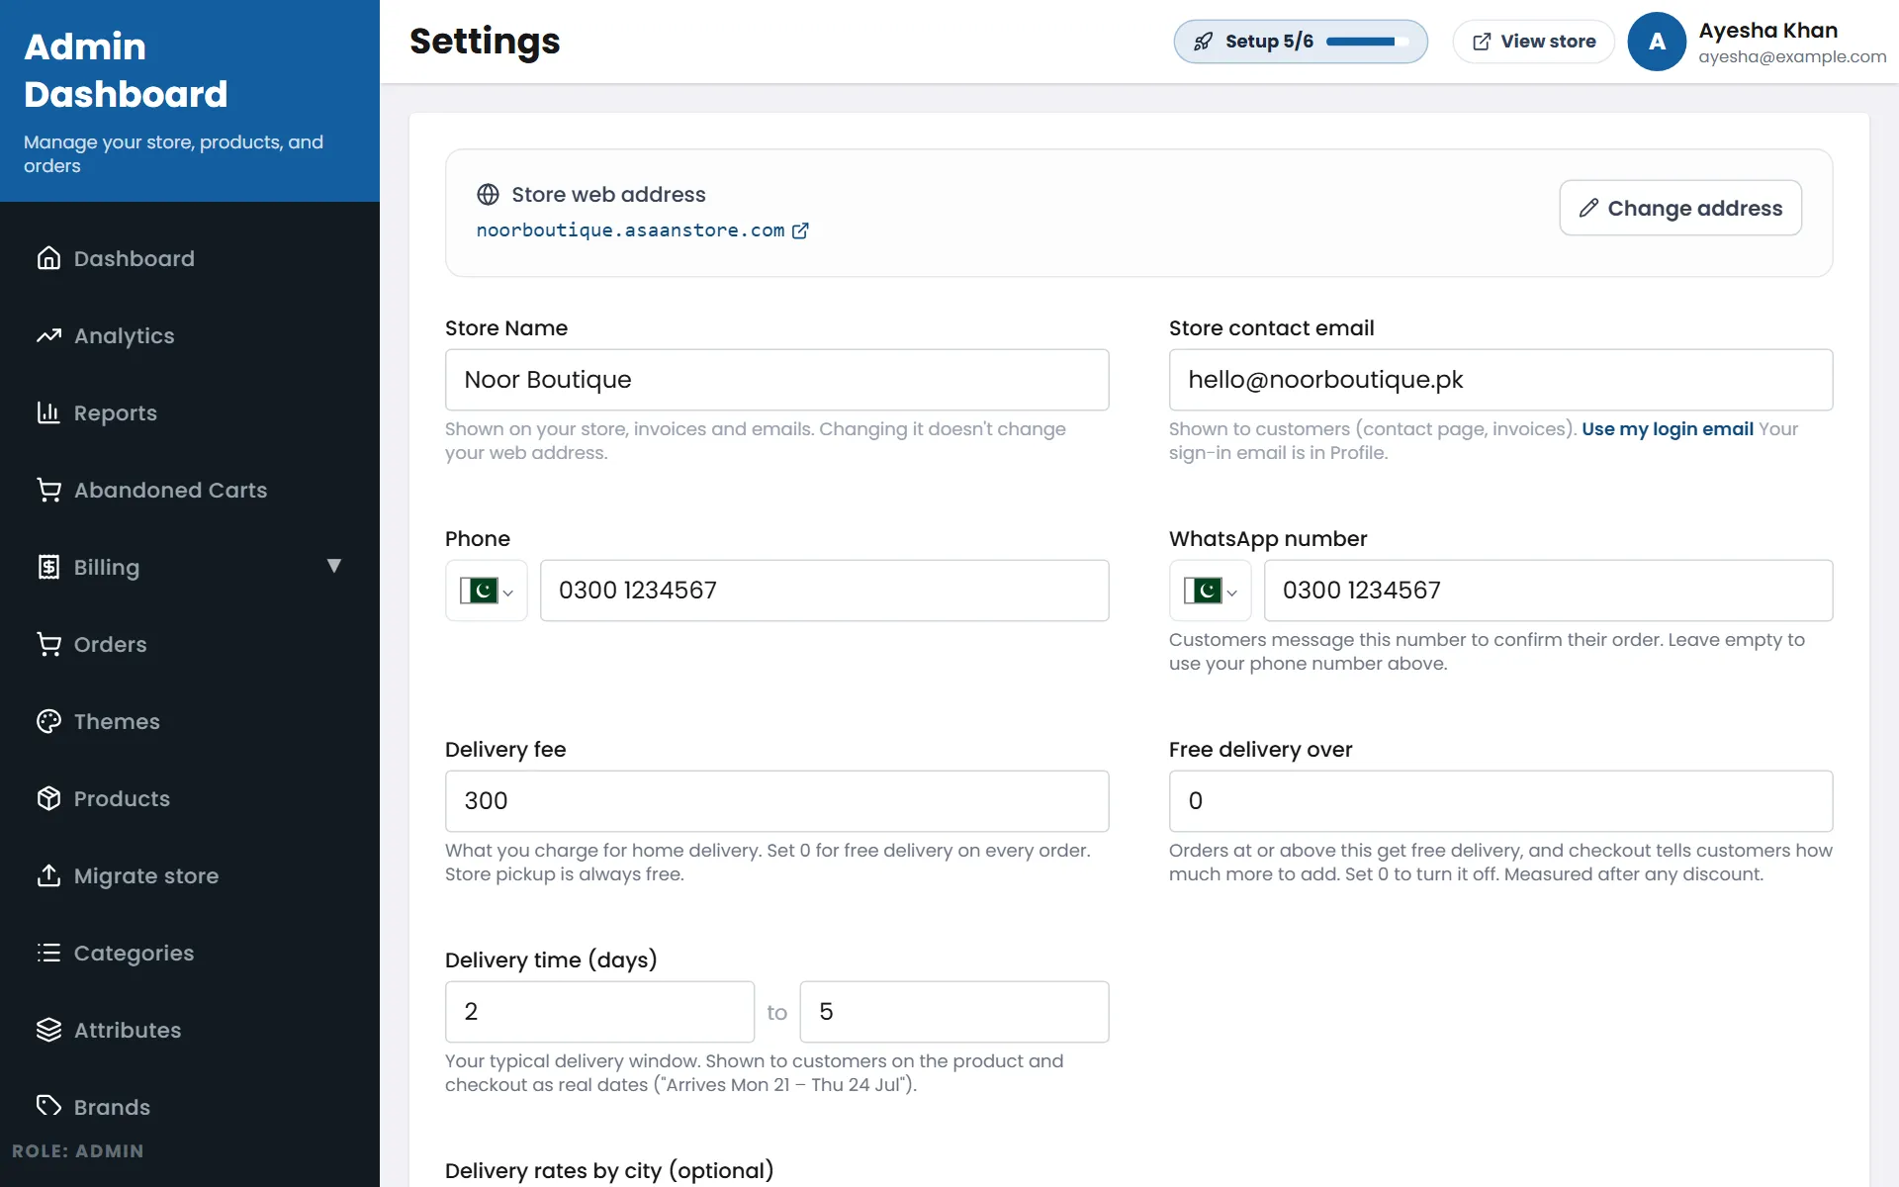Click the Change address button
The width and height of the screenshot is (1899, 1187).
[1680, 208]
